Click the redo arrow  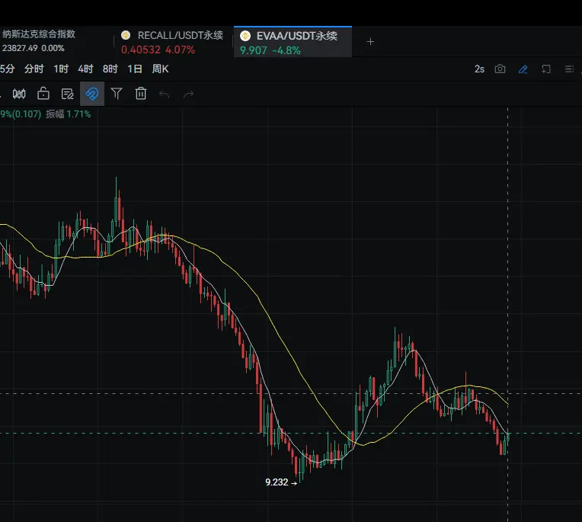click(188, 94)
